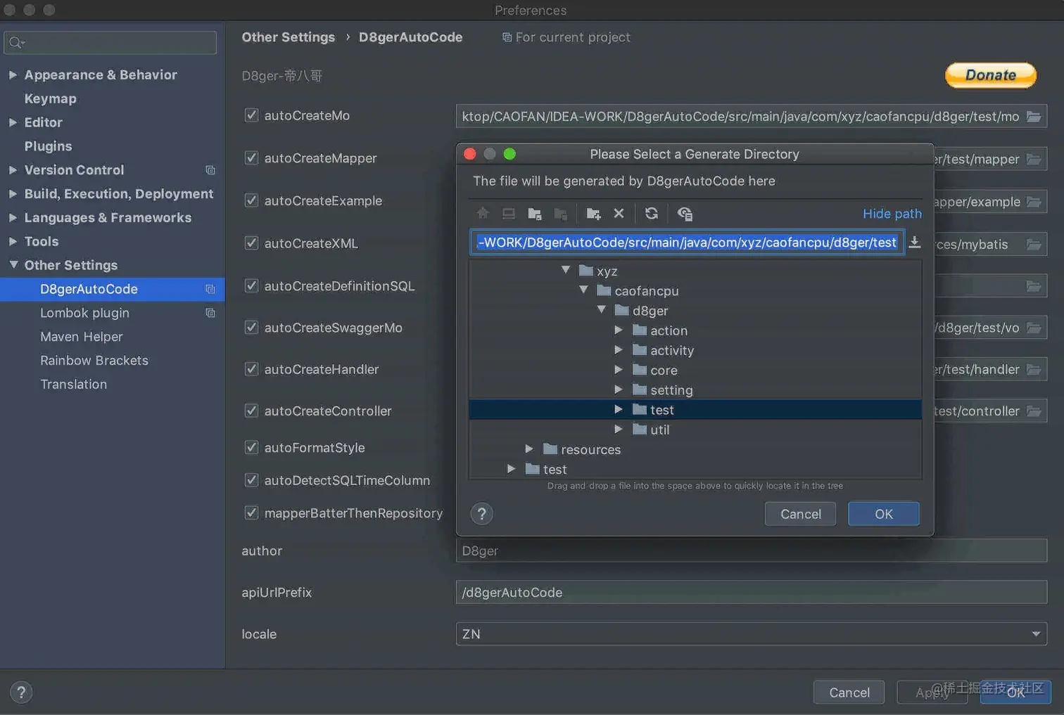Click help icon in directory dialog
Image resolution: width=1064 pixels, height=715 pixels.
coord(482,514)
